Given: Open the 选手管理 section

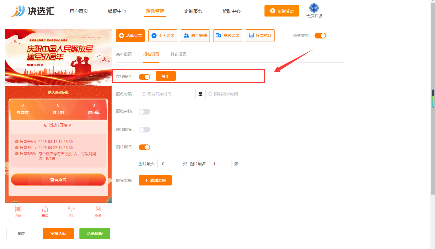Looking at the screenshot, I should pos(195,36).
